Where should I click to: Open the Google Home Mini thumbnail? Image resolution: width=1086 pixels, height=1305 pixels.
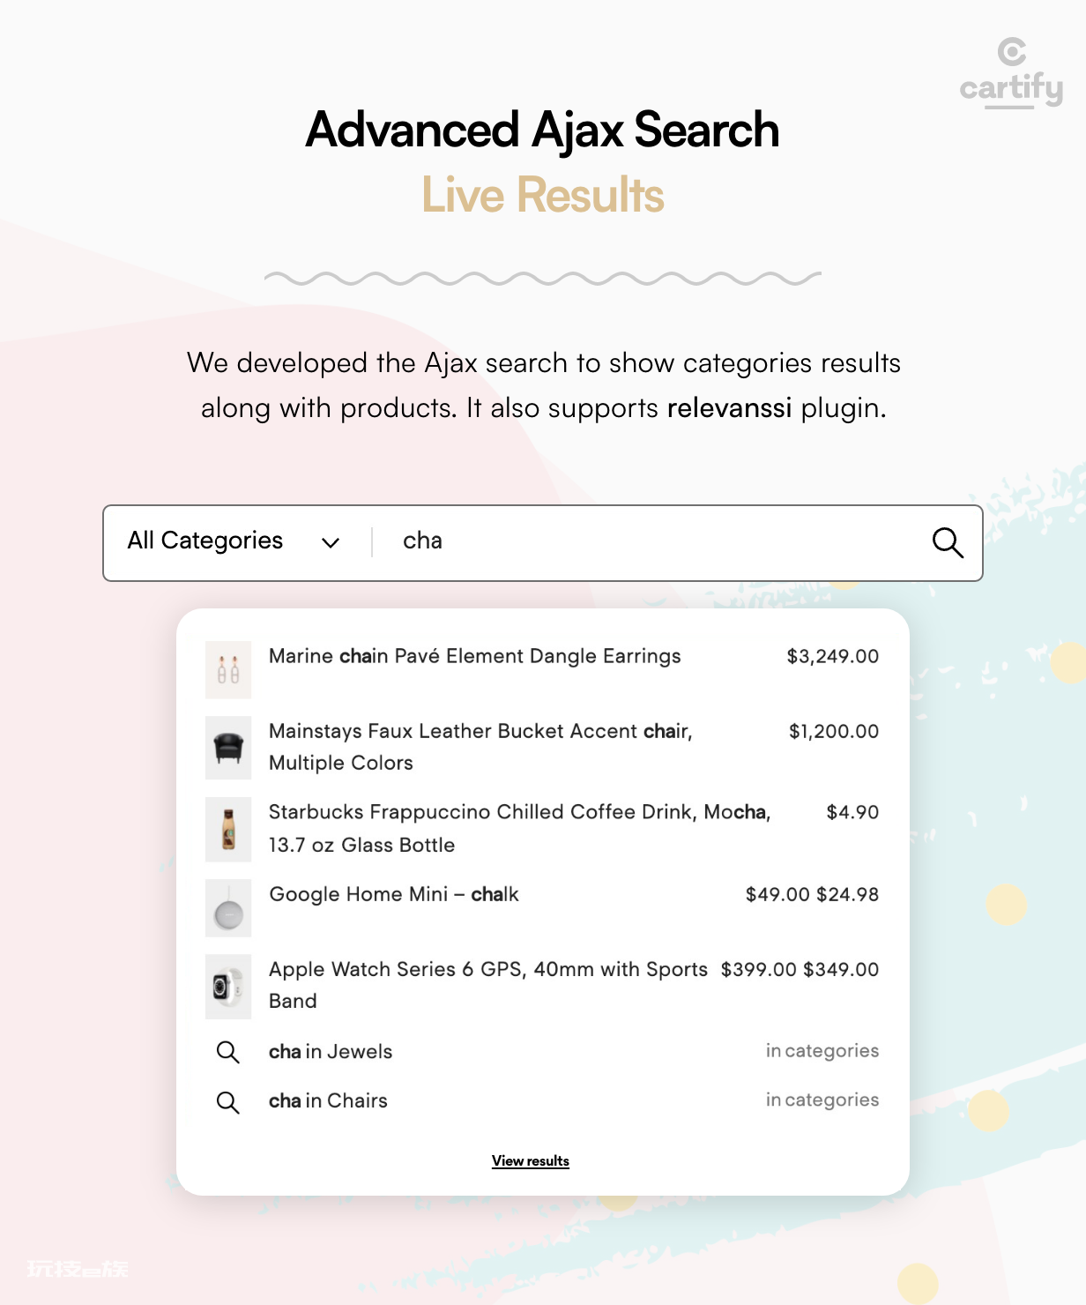[228, 908]
